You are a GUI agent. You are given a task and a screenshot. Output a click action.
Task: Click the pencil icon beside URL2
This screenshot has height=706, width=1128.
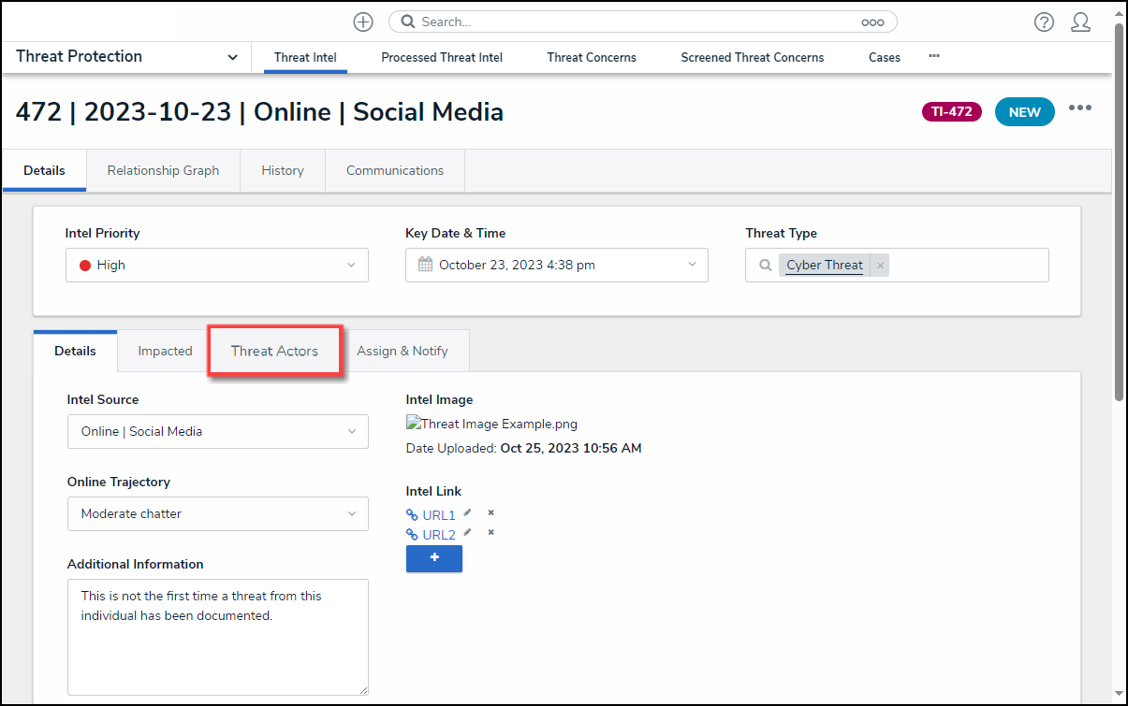[x=467, y=533]
